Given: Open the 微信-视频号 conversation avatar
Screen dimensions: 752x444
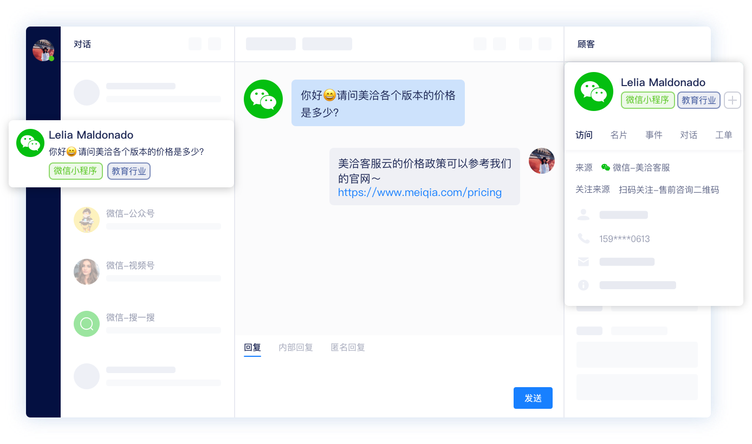Looking at the screenshot, I should point(87,272).
